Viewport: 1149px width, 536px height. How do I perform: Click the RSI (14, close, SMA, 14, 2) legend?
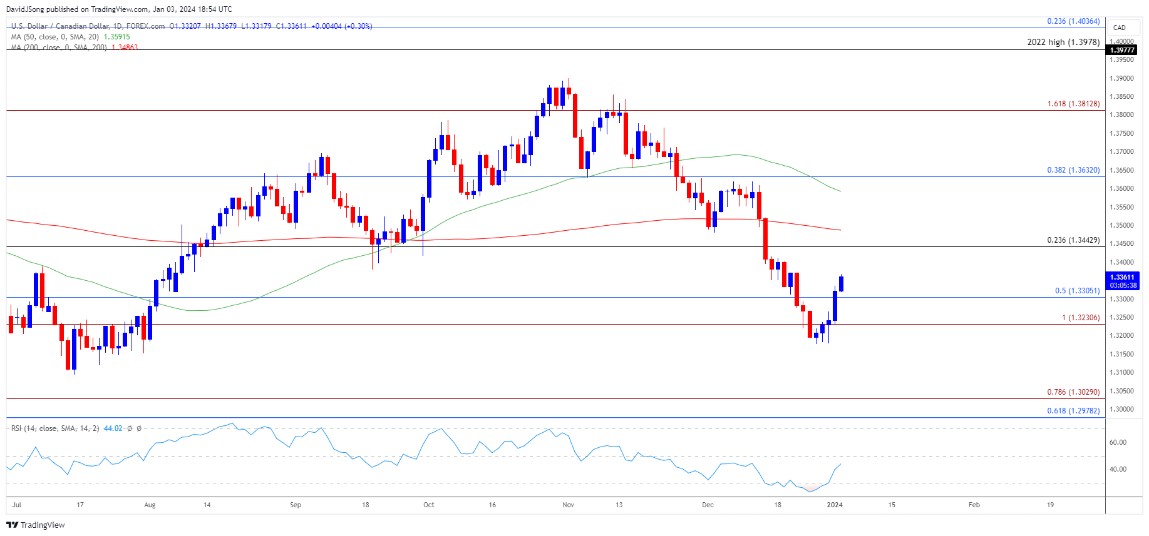(55, 428)
